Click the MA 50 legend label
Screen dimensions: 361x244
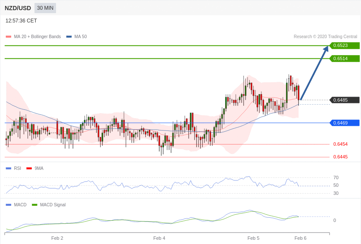click(81, 36)
